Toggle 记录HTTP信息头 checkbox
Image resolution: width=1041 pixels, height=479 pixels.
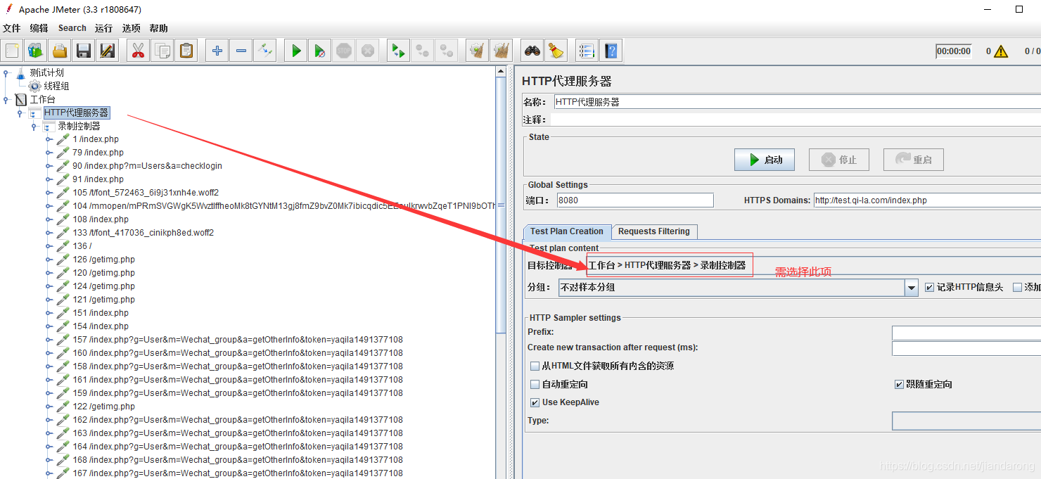[x=929, y=287]
